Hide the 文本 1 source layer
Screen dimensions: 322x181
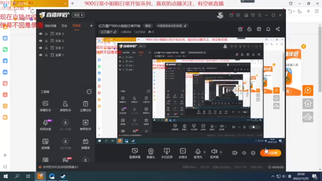pos(41,48)
